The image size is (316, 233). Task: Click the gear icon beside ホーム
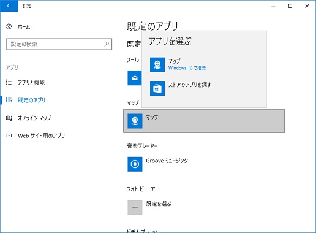9,26
